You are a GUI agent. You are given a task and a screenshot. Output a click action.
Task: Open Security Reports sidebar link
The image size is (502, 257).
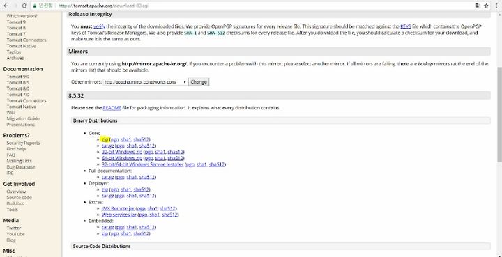(24, 143)
